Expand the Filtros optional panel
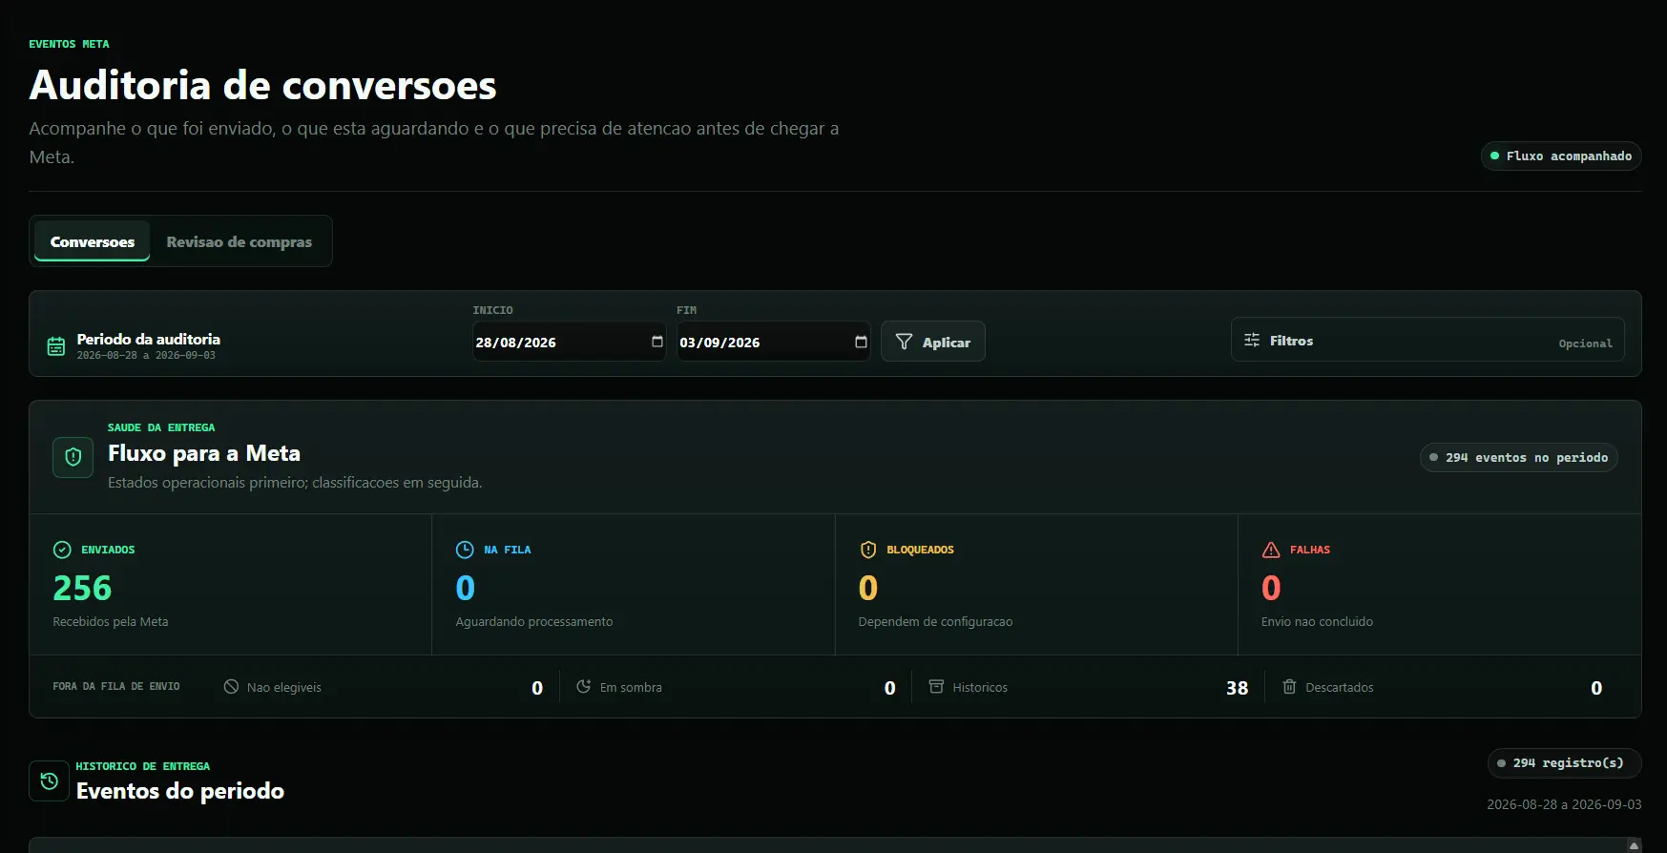Image resolution: width=1667 pixels, height=853 pixels. coord(1427,340)
